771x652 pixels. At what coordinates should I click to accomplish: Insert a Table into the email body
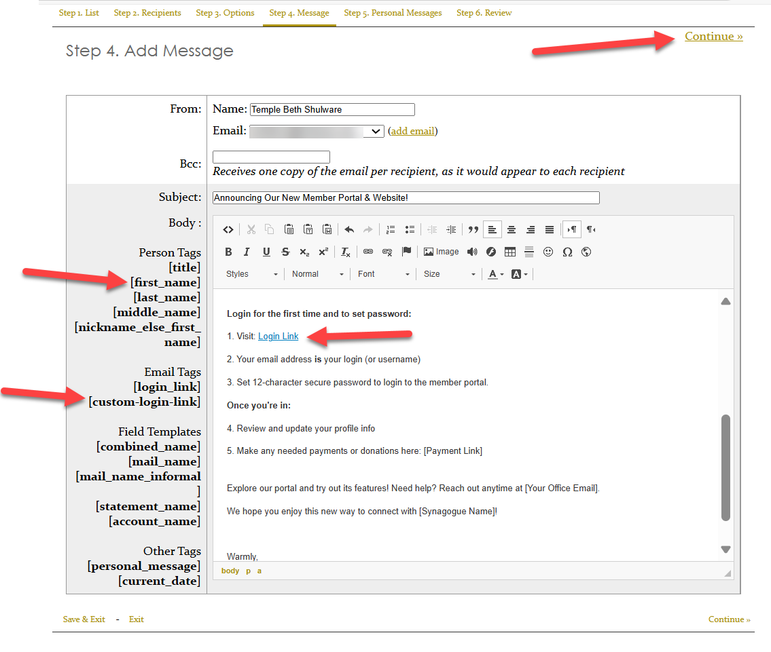[x=509, y=251]
